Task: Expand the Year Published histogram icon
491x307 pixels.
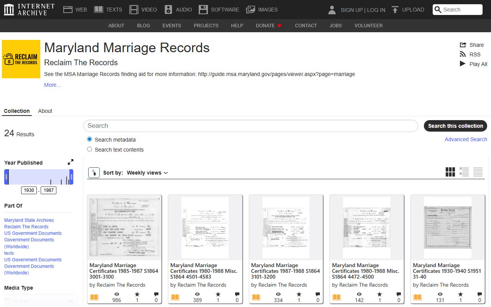Action: pos(71,162)
